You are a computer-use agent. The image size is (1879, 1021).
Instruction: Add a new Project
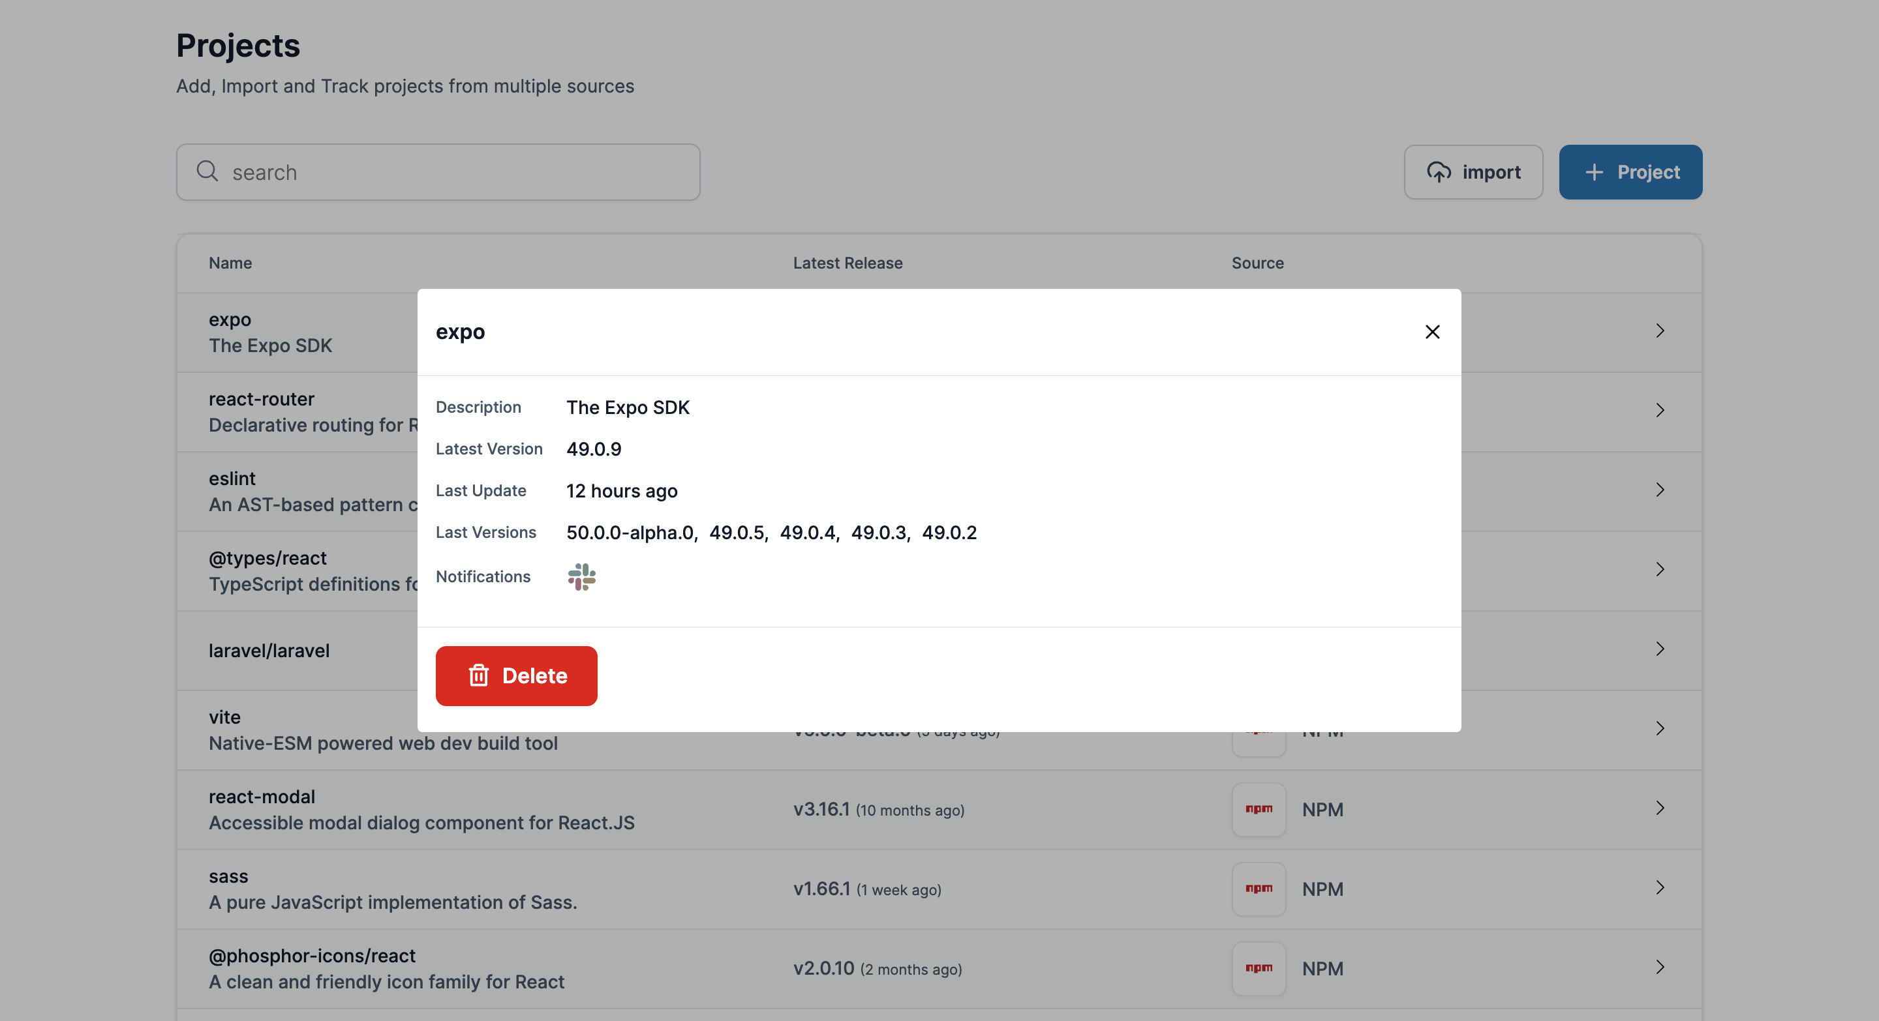click(1630, 172)
